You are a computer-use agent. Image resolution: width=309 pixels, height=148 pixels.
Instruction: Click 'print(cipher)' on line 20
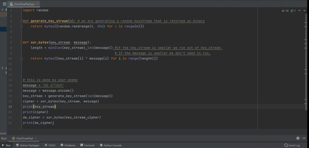[35, 112]
